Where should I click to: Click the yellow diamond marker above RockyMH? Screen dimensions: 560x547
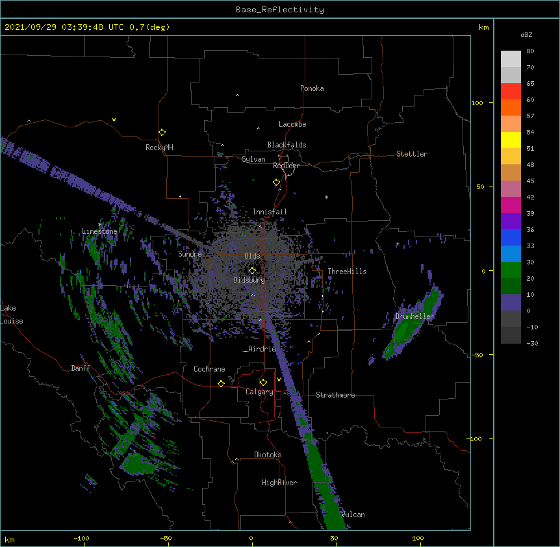pyautogui.click(x=162, y=132)
